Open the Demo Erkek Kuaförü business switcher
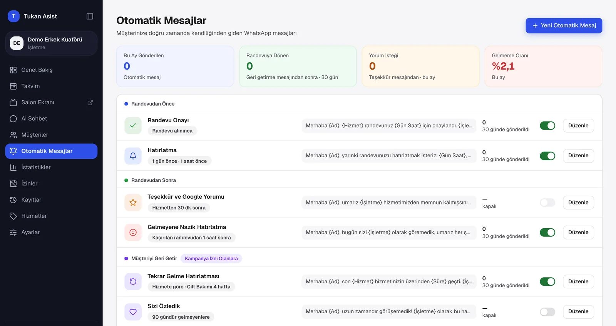616x326 pixels. [x=51, y=43]
